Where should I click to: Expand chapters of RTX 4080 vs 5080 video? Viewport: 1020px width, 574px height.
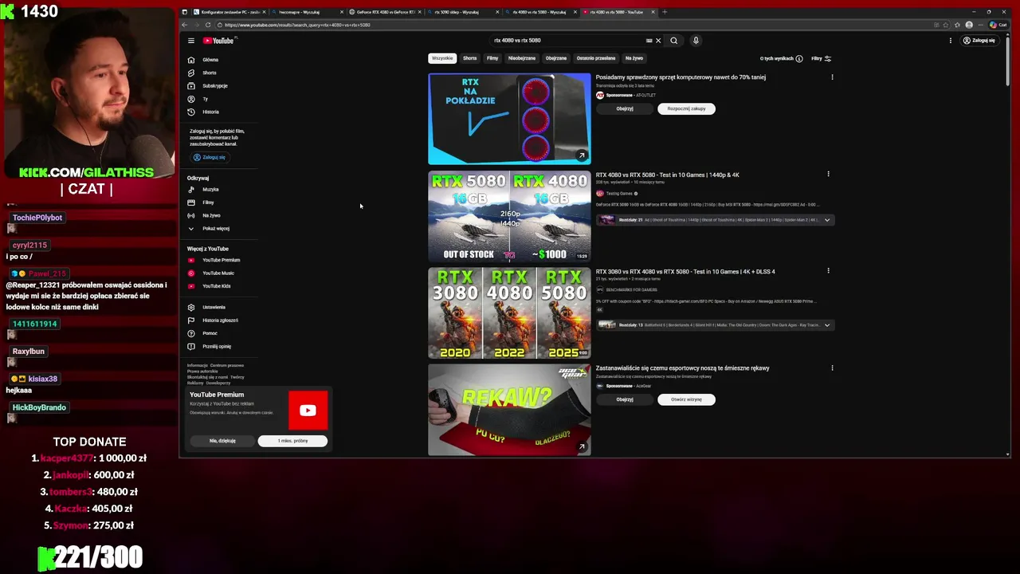click(x=827, y=220)
